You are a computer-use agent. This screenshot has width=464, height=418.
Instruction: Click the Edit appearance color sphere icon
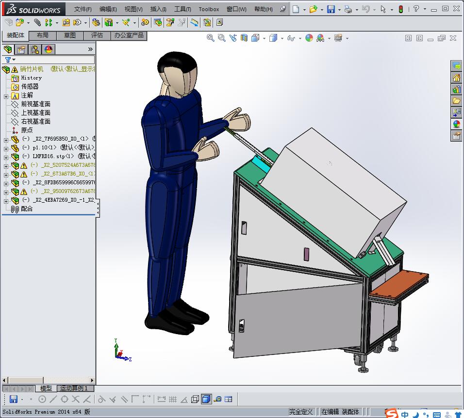tap(309, 38)
